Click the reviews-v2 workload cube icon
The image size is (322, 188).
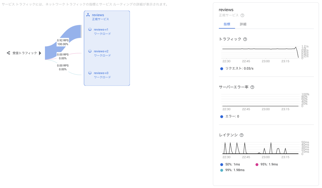tap(90, 51)
